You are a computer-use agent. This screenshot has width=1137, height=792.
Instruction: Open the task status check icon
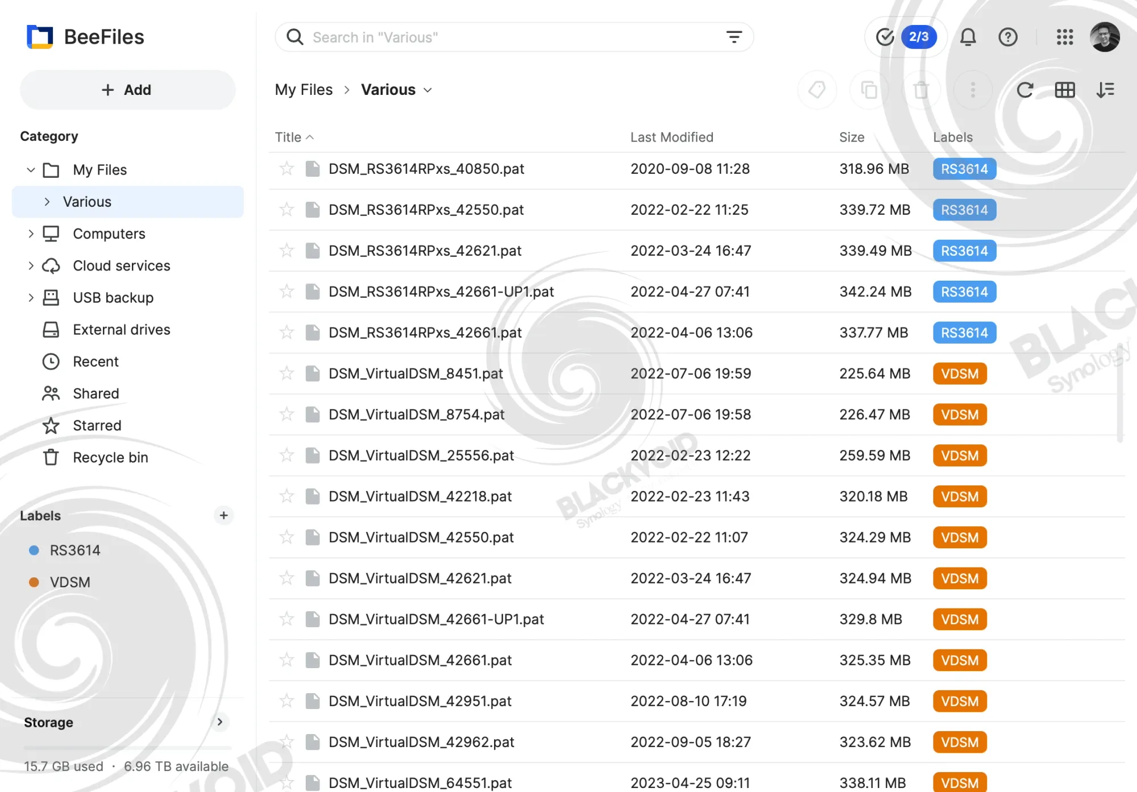[x=885, y=37]
